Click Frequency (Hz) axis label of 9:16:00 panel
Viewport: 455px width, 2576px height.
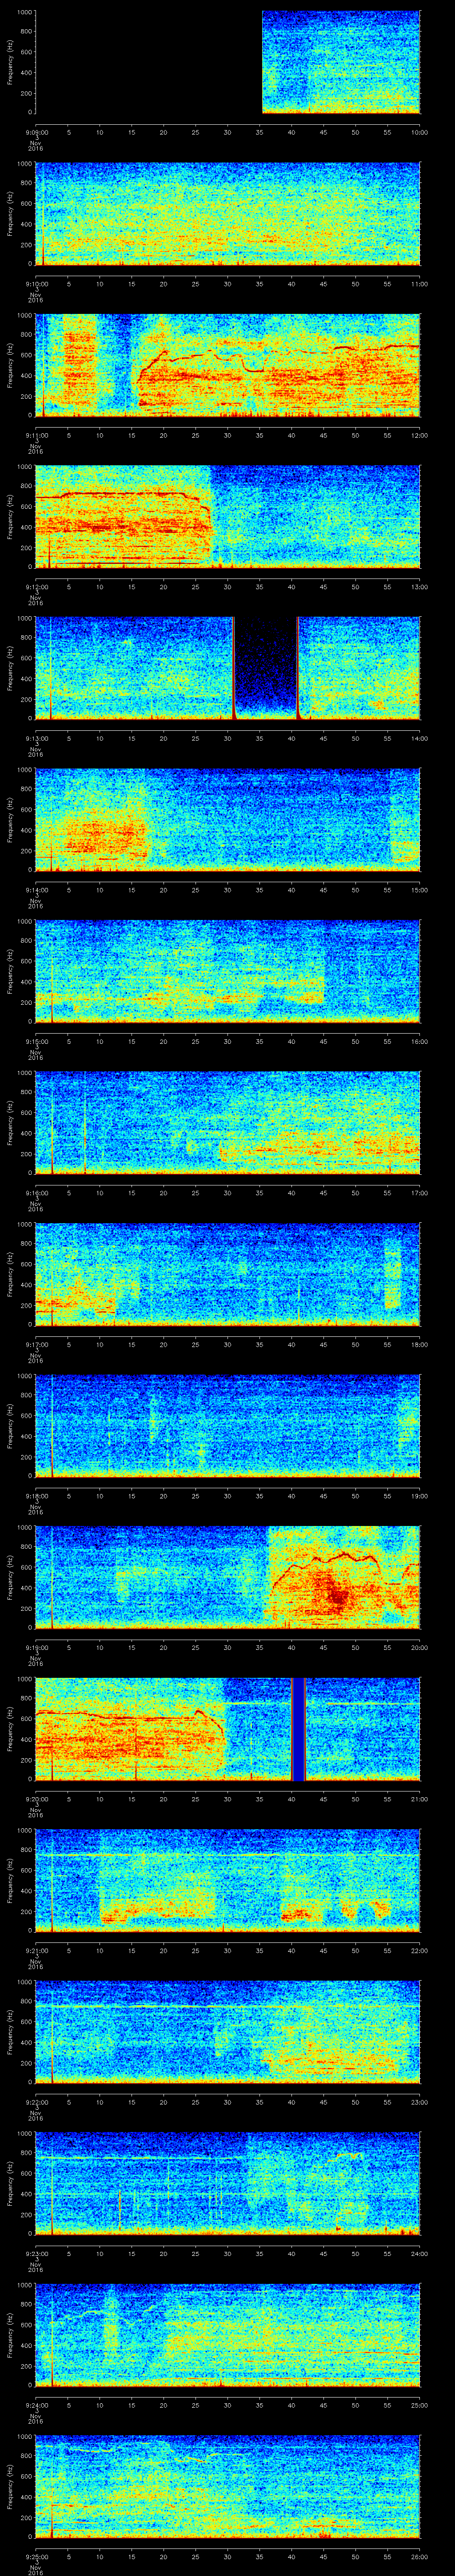click(x=10, y=1122)
